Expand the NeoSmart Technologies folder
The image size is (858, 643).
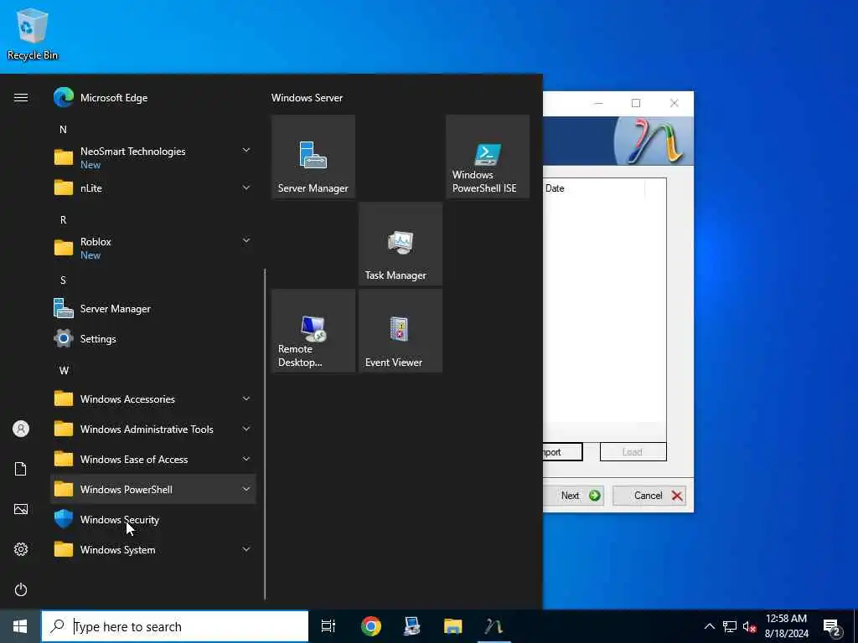pos(153,157)
